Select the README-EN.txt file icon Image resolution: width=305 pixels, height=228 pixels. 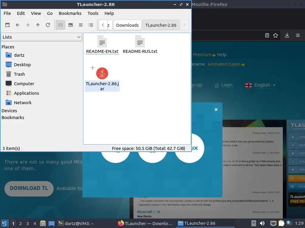pyautogui.click(x=102, y=41)
